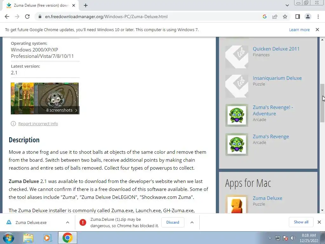Share this page icon
This screenshot has width=325, height=244.
(275, 17)
